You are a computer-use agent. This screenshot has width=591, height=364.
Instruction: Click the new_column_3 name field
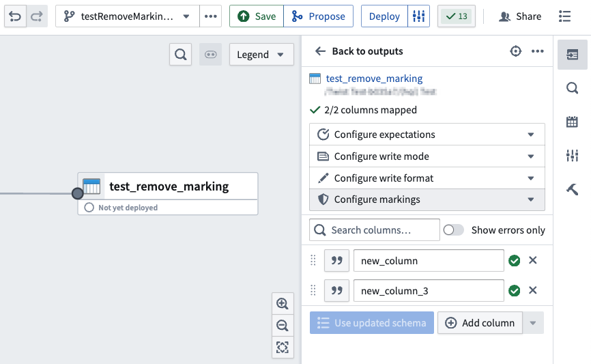(x=429, y=290)
